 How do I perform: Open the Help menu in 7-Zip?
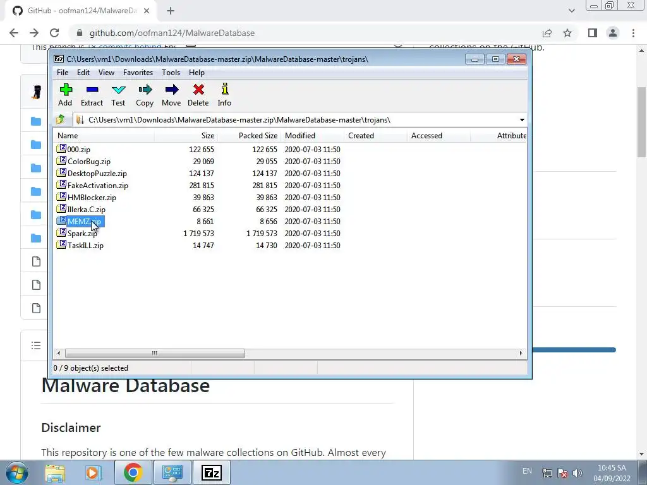point(197,73)
